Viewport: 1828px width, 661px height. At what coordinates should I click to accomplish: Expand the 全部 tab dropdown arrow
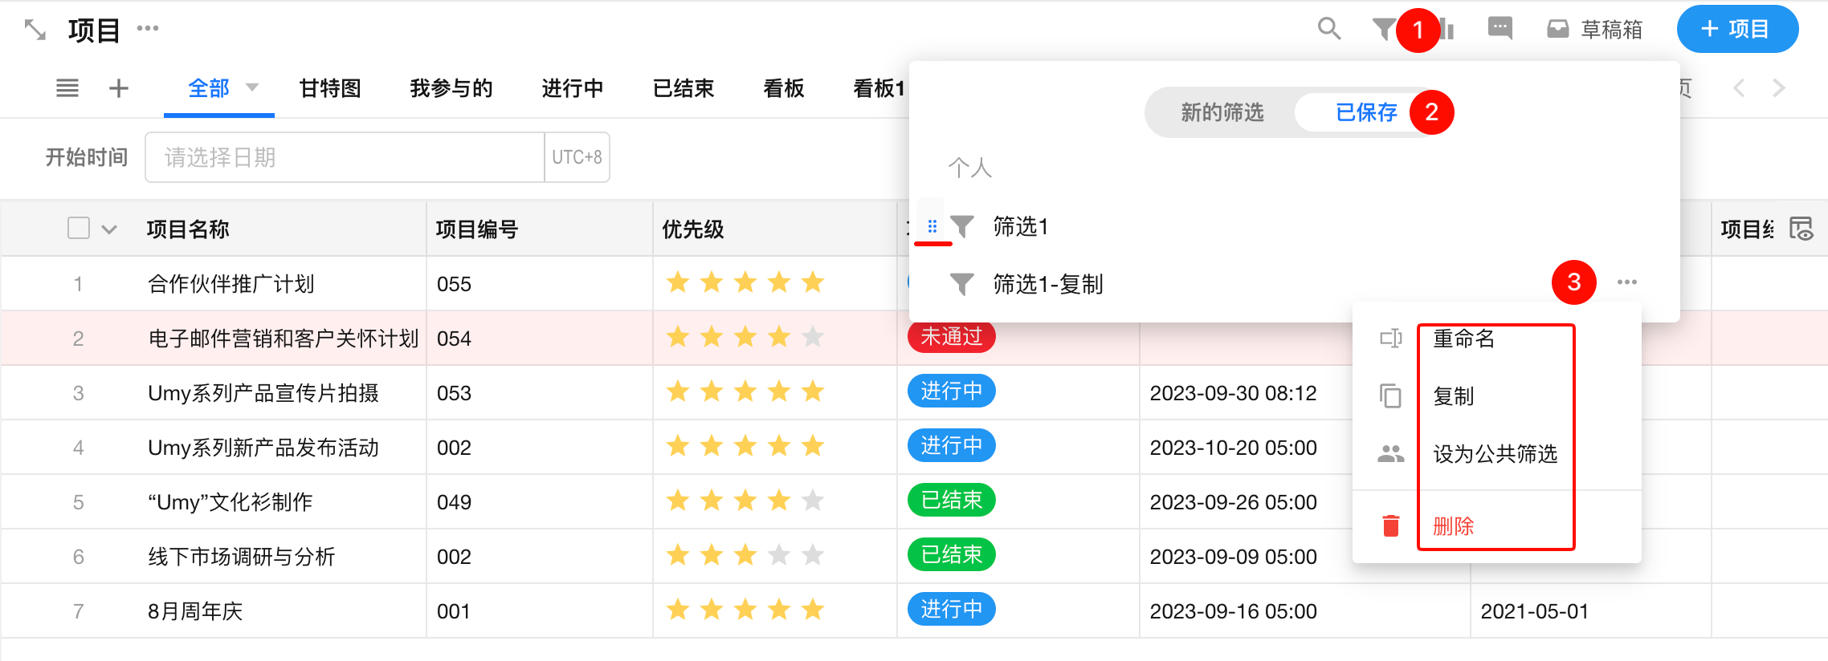pos(252,87)
